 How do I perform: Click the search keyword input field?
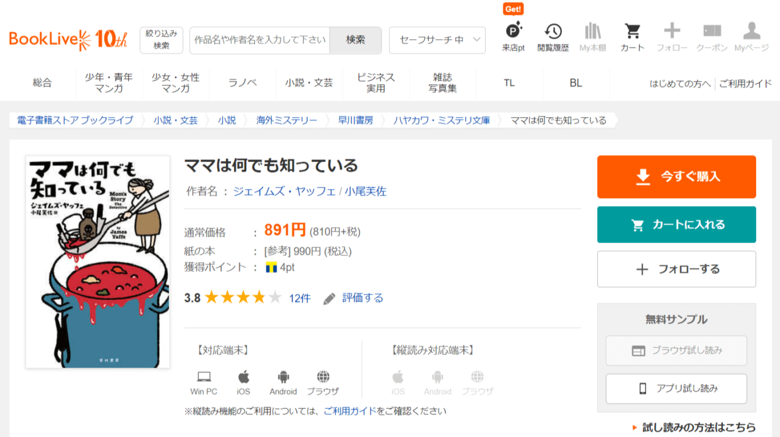[x=260, y=40]
